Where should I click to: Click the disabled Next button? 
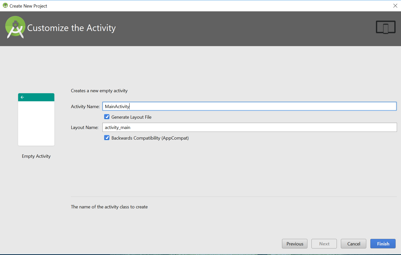coord(324,244)
